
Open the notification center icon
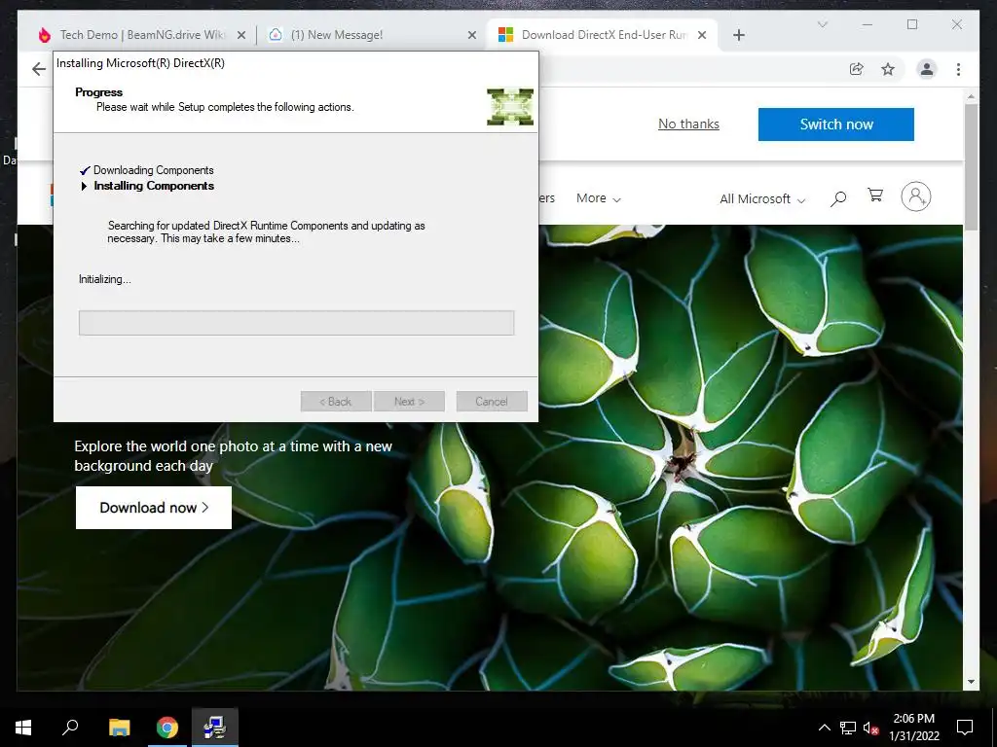tap(965, 728)
